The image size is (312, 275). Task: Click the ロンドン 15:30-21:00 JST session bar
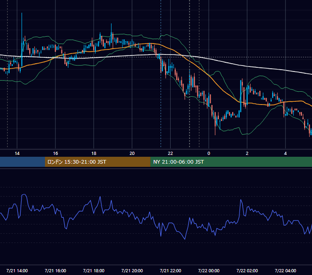(x=97, y=162)
